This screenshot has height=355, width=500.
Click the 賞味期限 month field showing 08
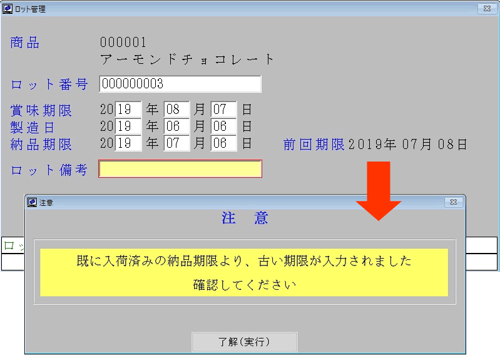coord(176,110)
